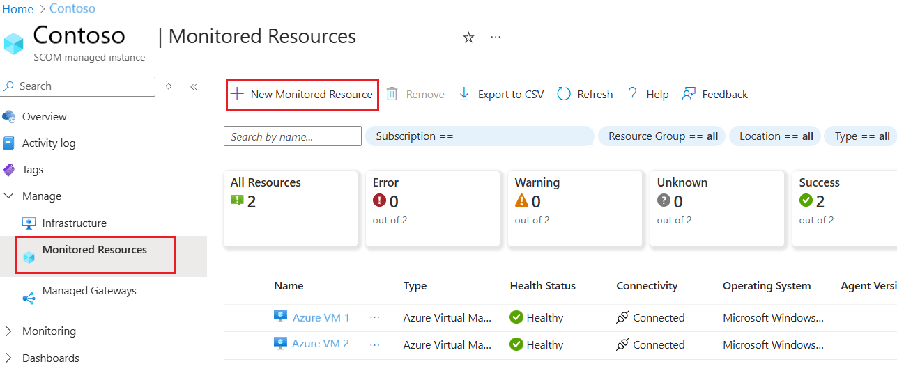Click New Monitored Resource button
Image resolution: width=897 pixels, height=373 pixels.
point(302,94)
